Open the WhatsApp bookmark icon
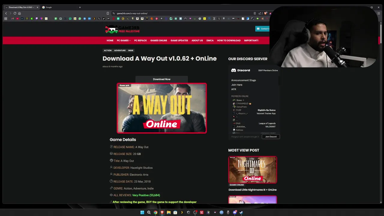 [x=80, y=19]
